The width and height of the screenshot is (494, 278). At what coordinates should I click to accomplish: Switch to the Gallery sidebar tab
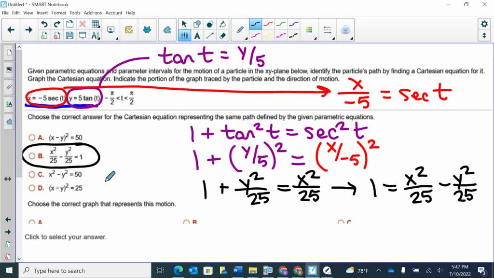9,69
